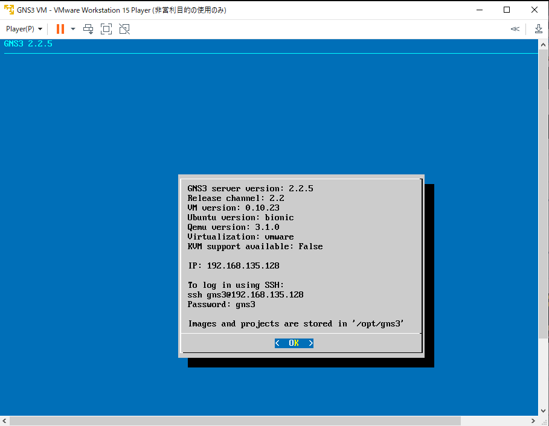Click the horizontal scrollbar thumb
The height and width of the screenshot is (426, 549).
tap(235, 421)
